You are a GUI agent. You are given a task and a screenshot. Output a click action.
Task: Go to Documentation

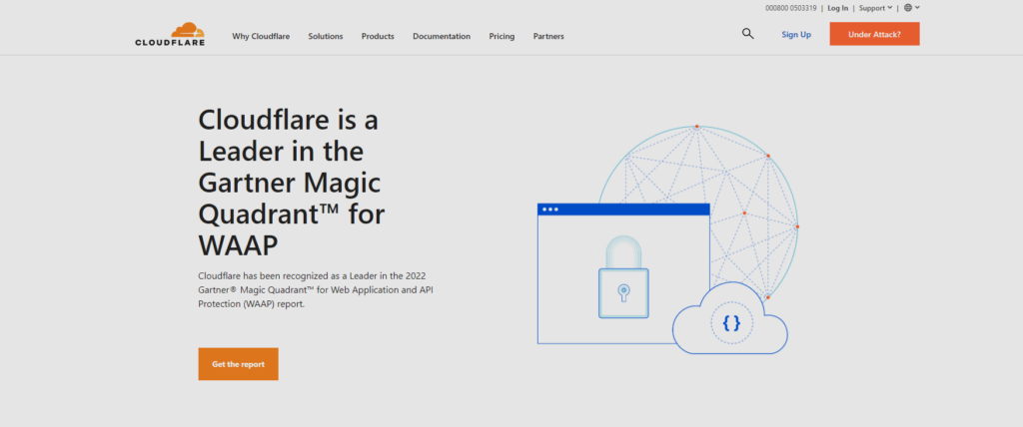tap(442, 37)
